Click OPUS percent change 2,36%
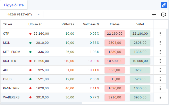This screenshot has height=105, width=169. [95, 79]
